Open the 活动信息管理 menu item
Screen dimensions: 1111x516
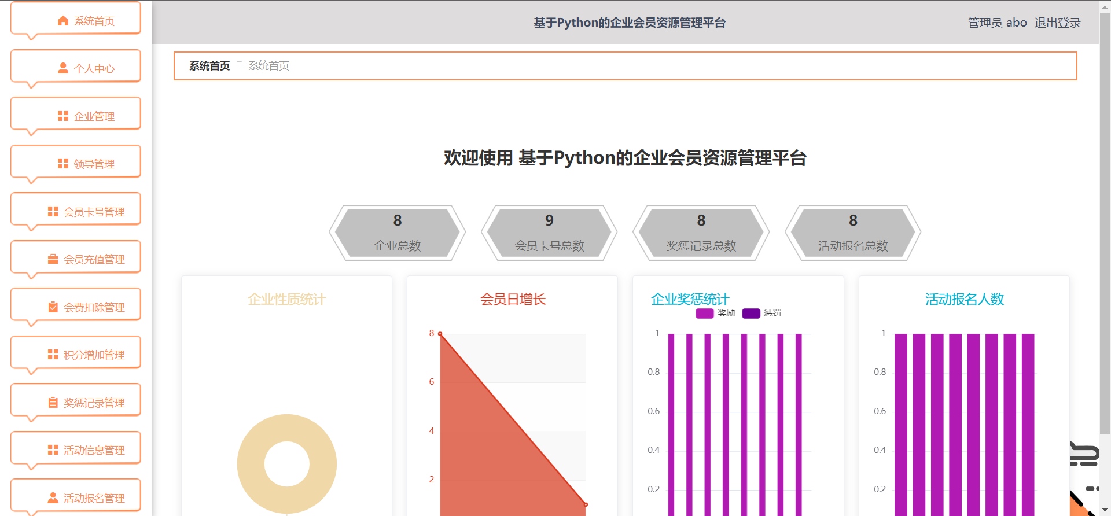point(76,448)
